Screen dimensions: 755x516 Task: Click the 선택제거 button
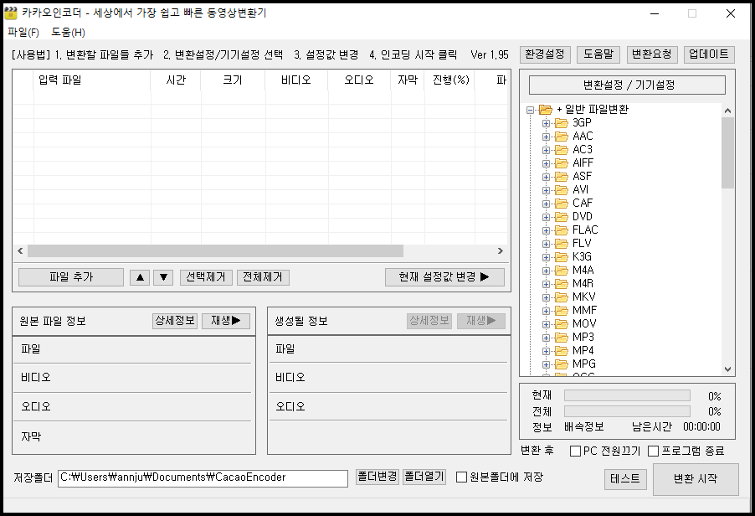tap(206, 277)
